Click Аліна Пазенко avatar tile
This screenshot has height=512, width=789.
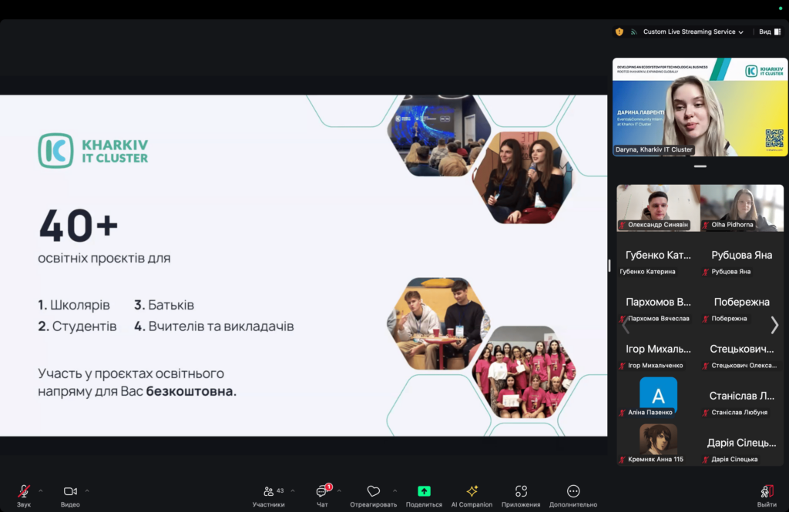658,395
